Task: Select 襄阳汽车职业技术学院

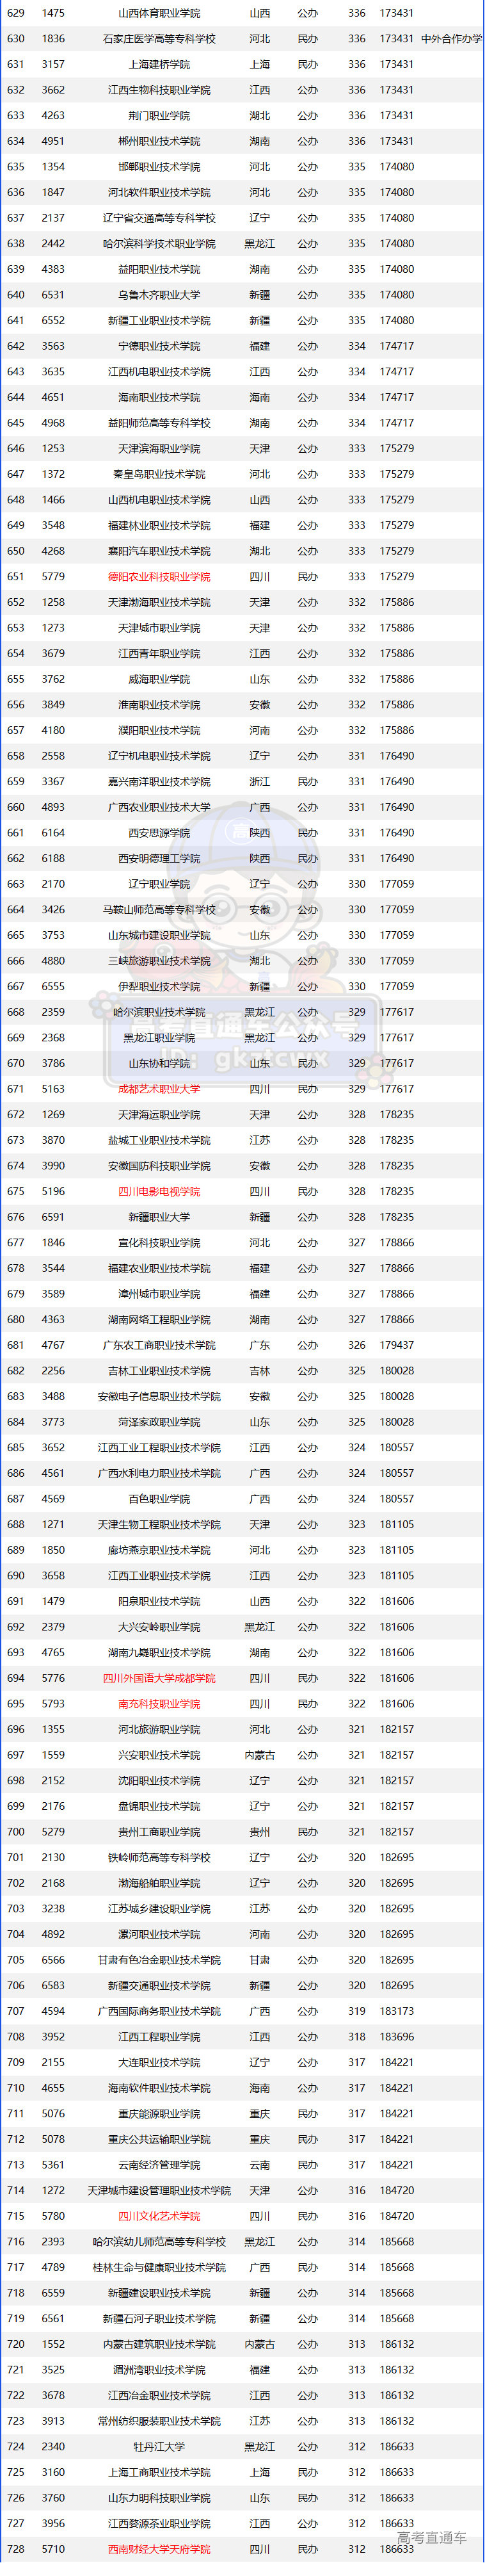Action: click(x=159, y=551)
